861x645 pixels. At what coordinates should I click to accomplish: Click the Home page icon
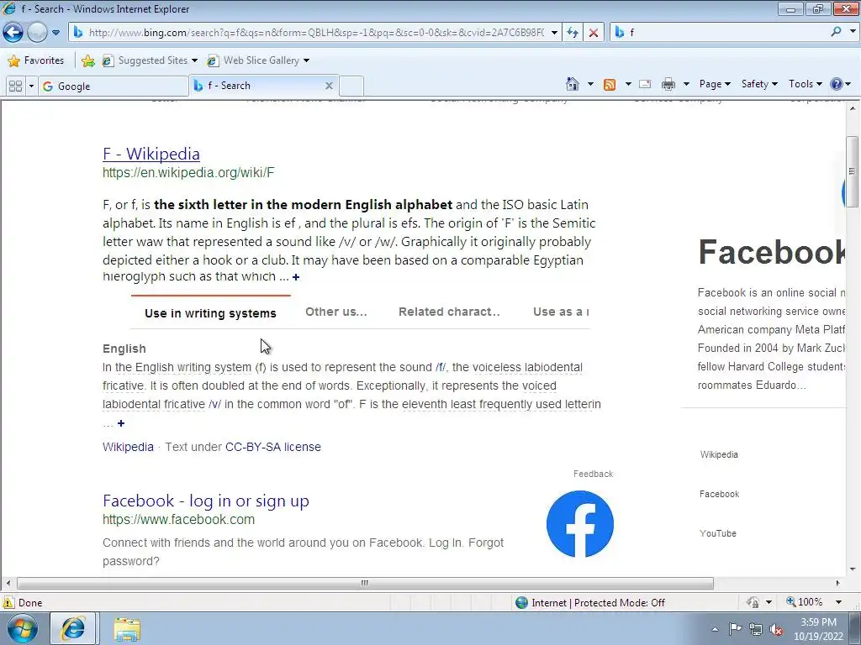[572, 84]
